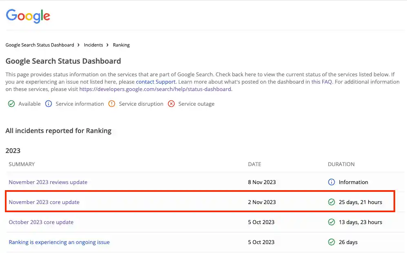Visit the developers.google.com status-dashboard URL
Image resolution: width=407 pixels, height=253 pixels.
155,89
